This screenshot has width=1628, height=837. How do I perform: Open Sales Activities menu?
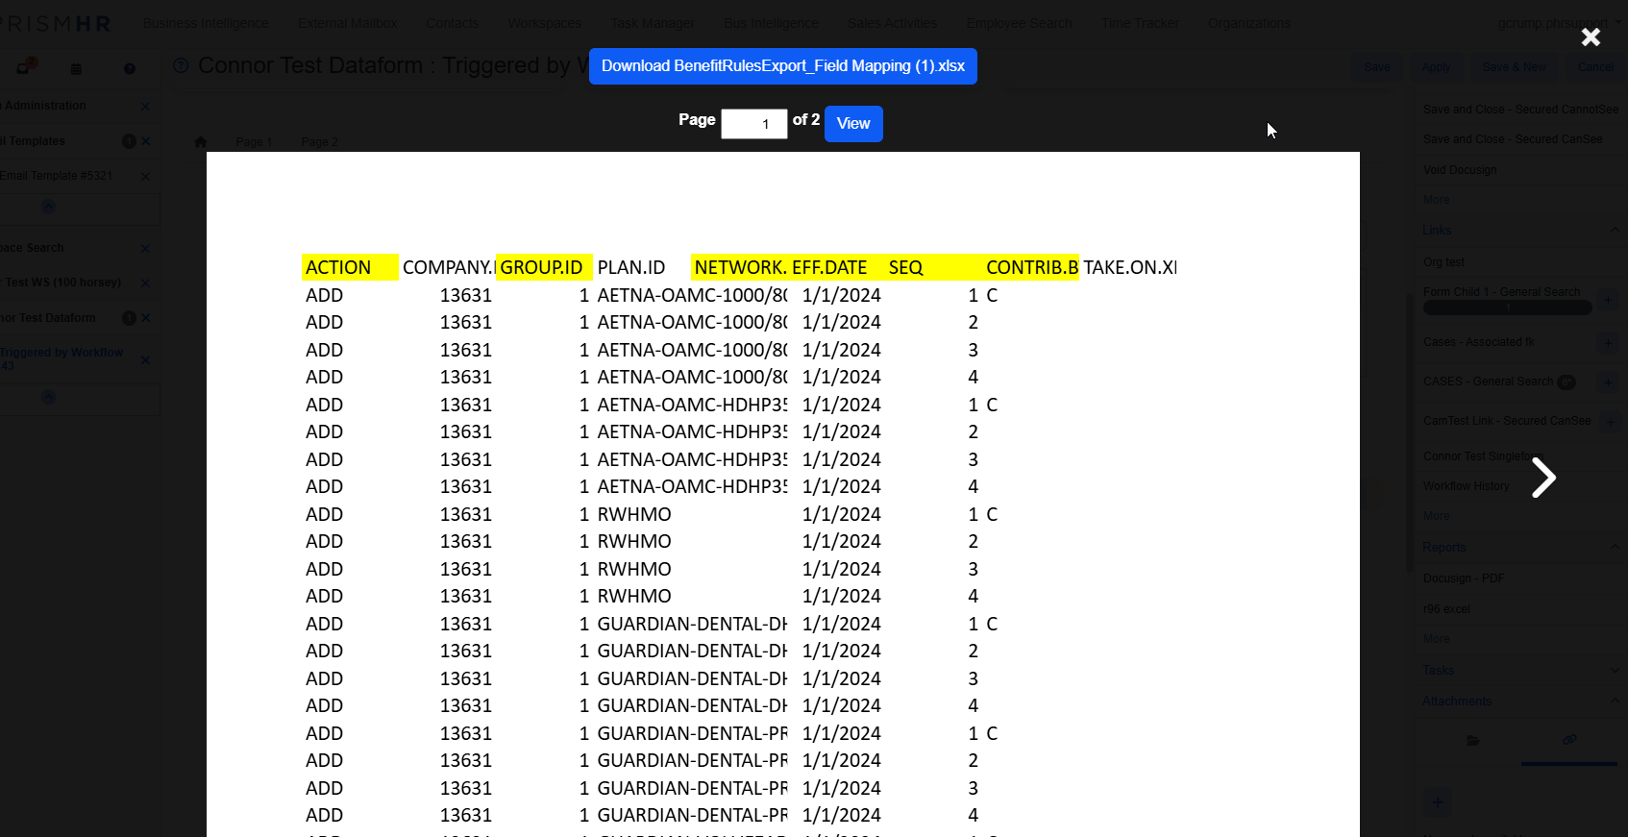(x=892, y=23)
